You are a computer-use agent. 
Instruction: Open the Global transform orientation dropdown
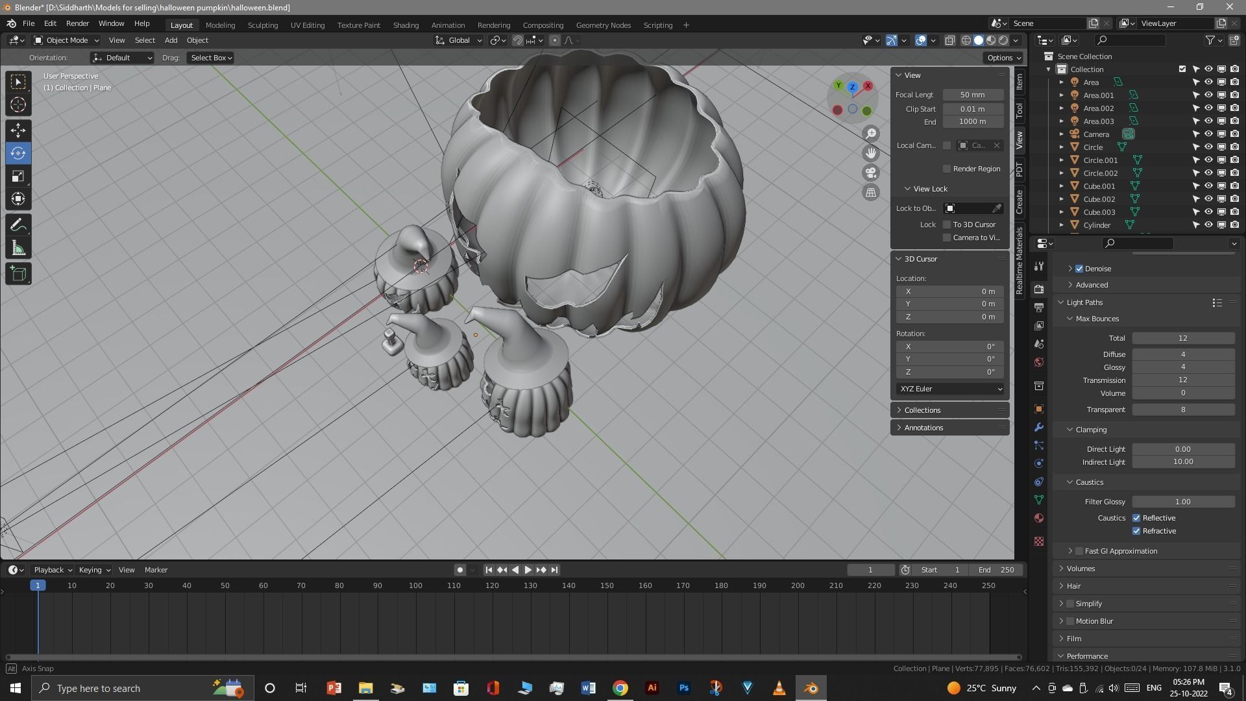[x=459, y=40]
